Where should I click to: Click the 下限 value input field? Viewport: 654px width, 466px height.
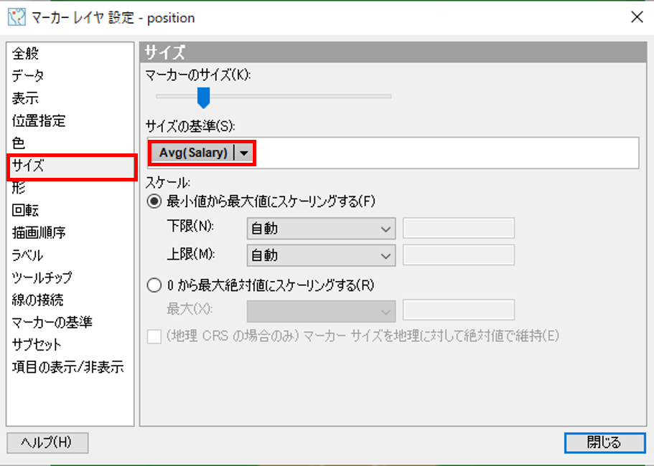point(459,228)
